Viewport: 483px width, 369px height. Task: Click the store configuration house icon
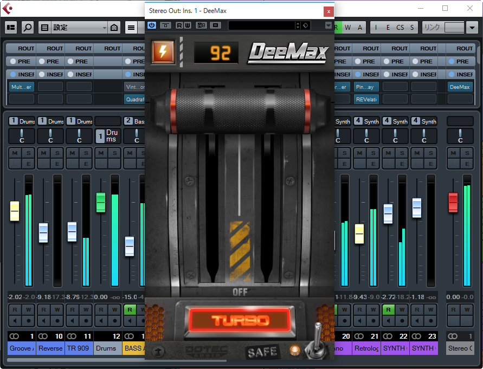coord(114,28)
